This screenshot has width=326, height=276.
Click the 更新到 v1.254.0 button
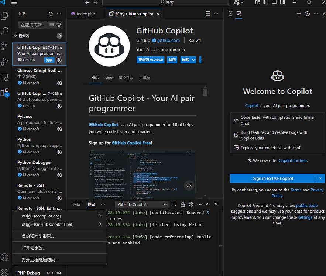151,60
